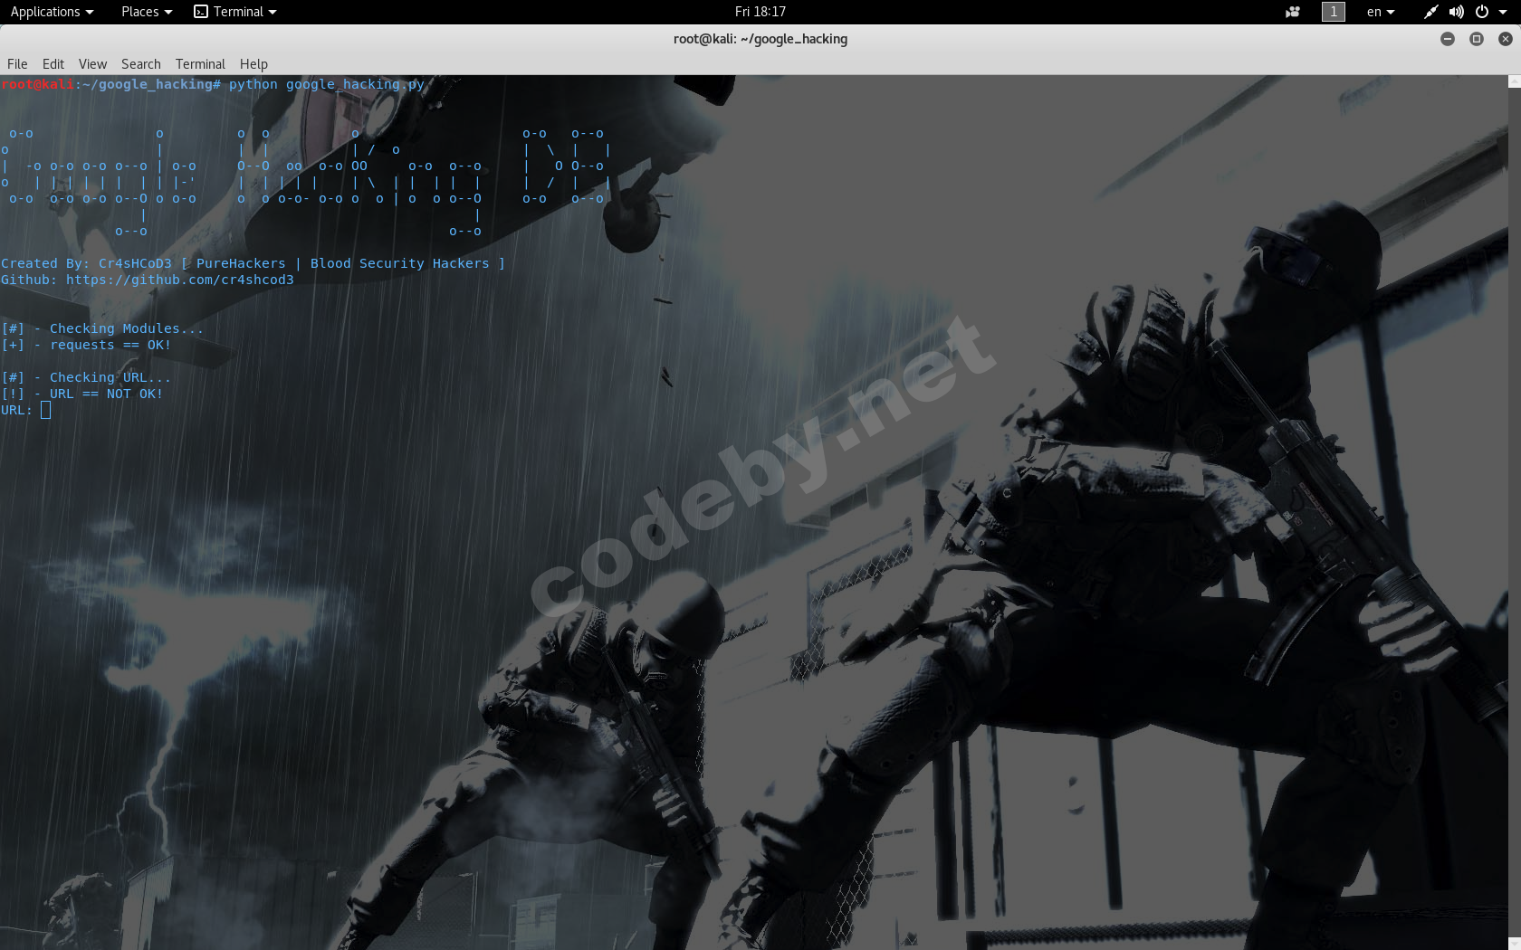Screen dimensions: 1521x950
Task: Open the en keyboard layout dropdown
Action: tap(1381, 12)
